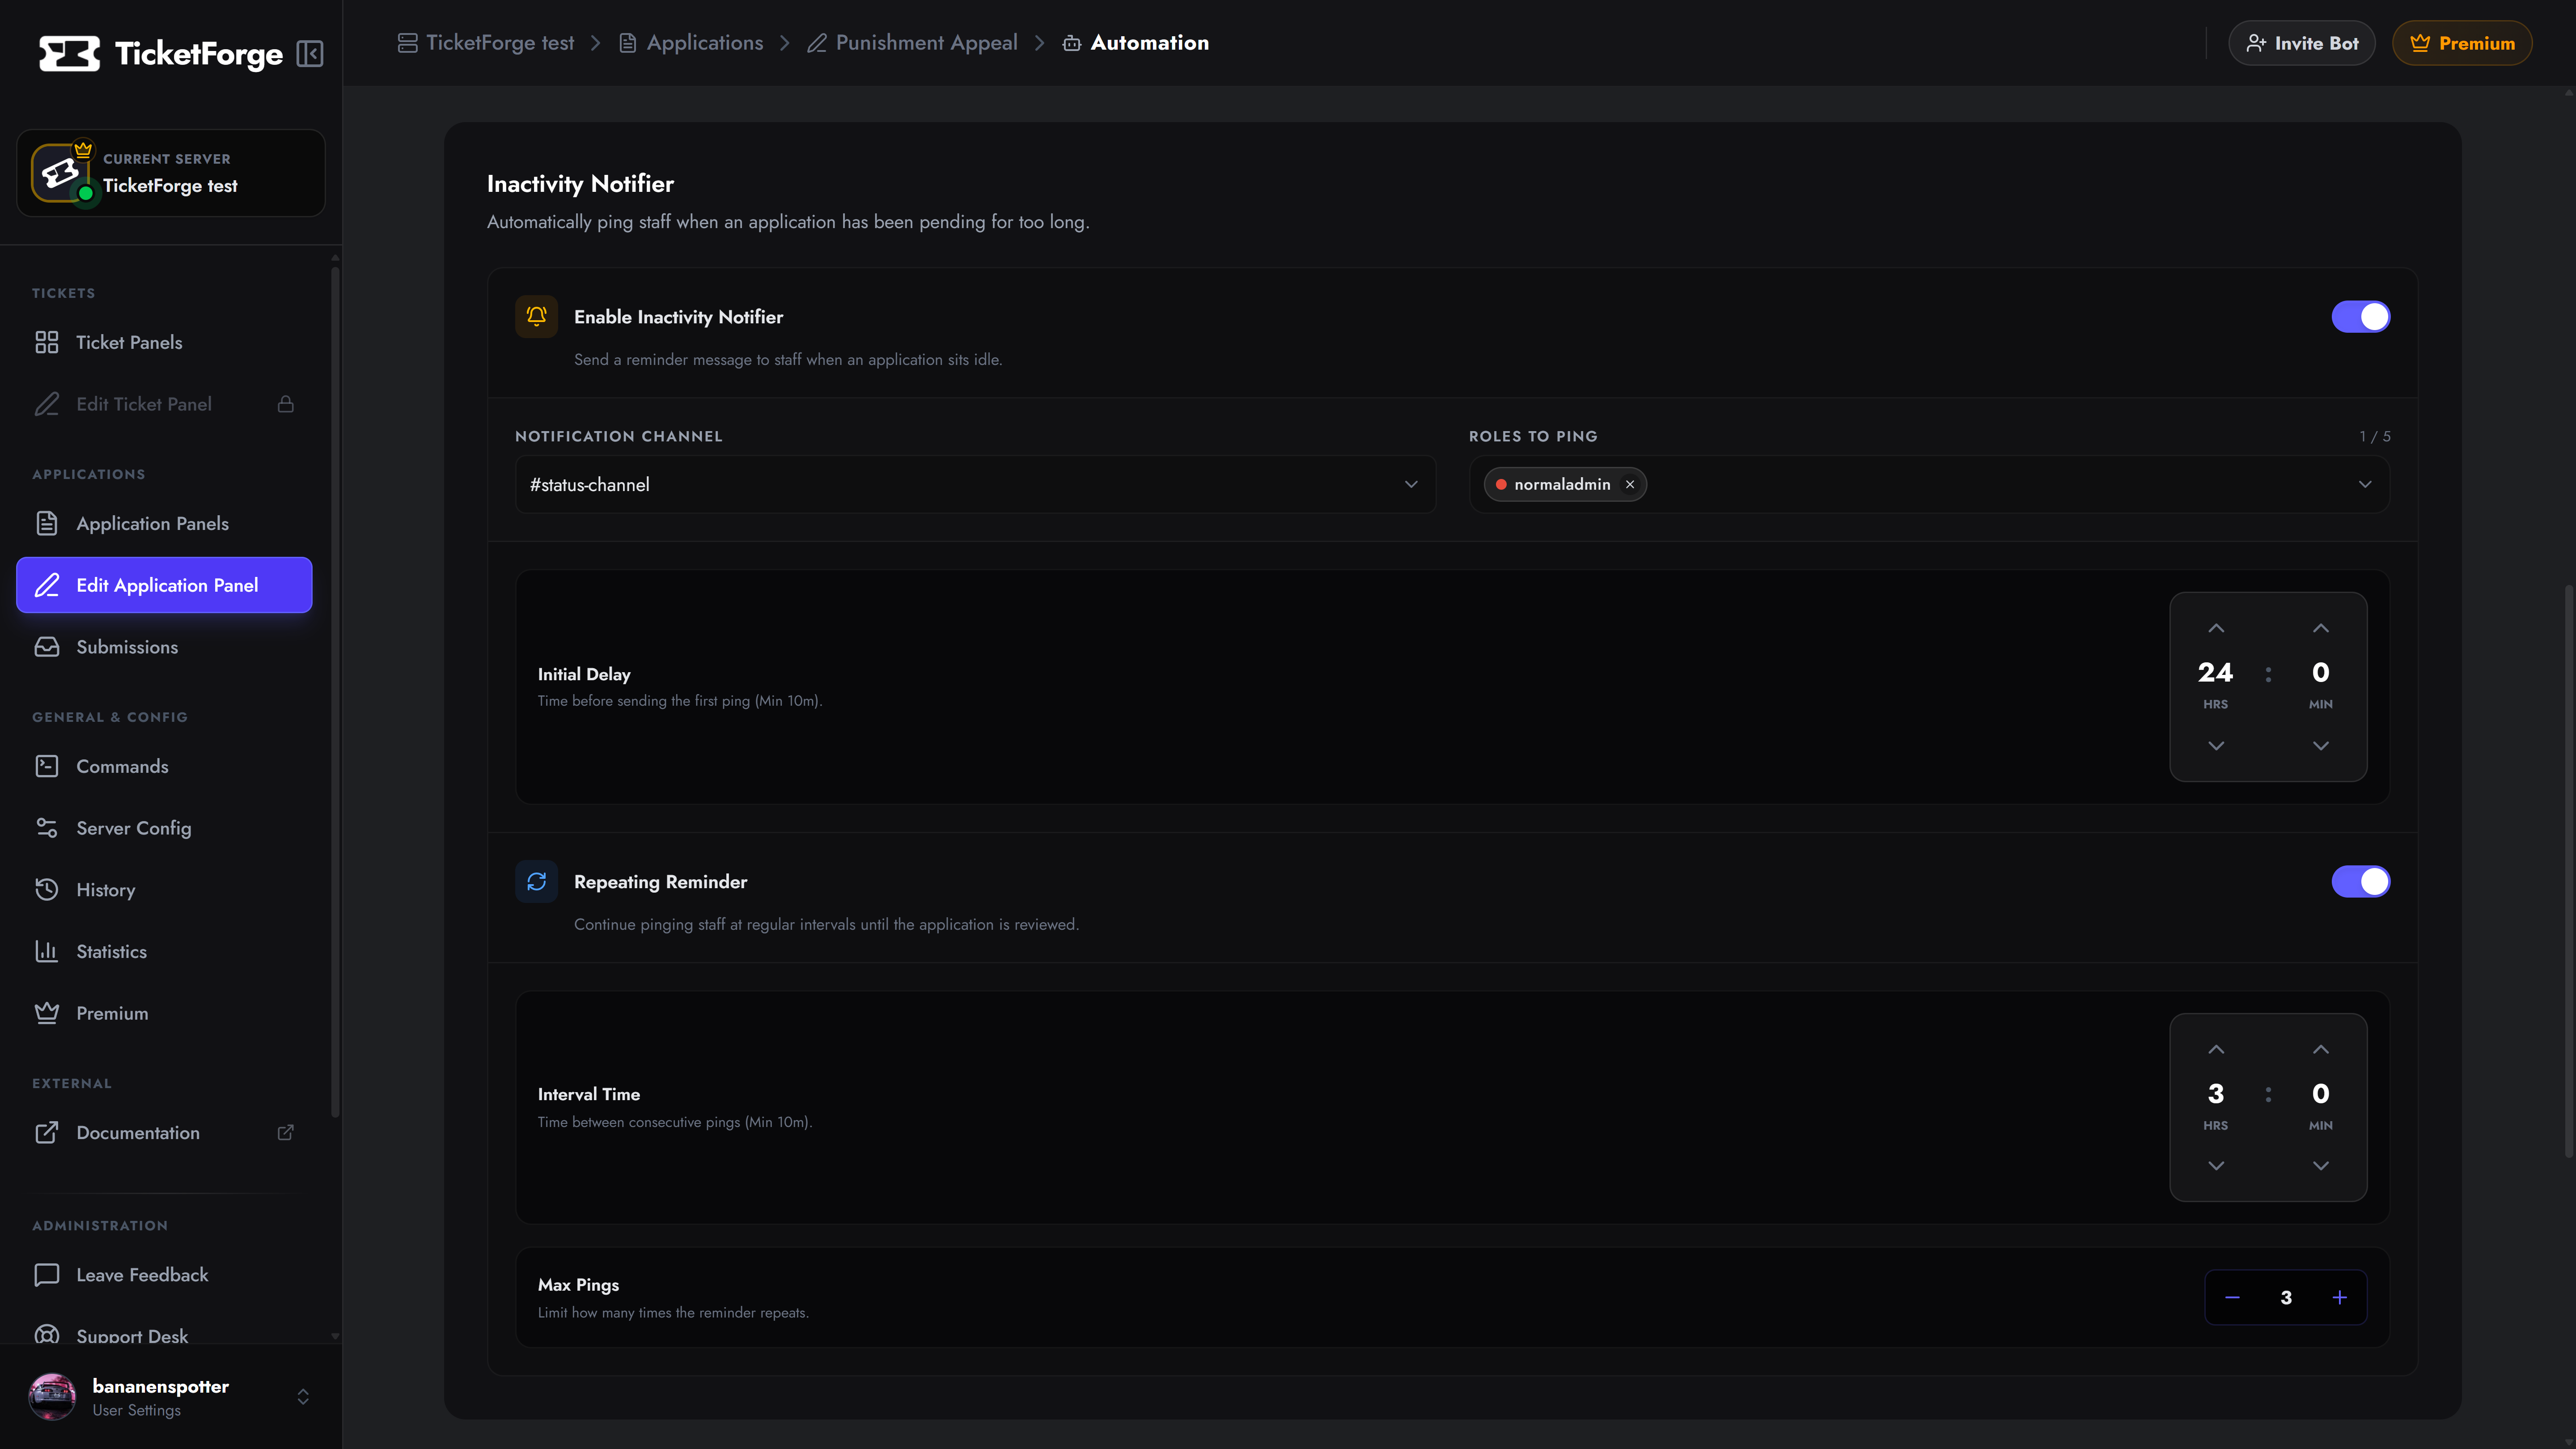Go to Applications breadcrumb
The width and height of the screenshot is (2576, 1449).
point(691,43)
